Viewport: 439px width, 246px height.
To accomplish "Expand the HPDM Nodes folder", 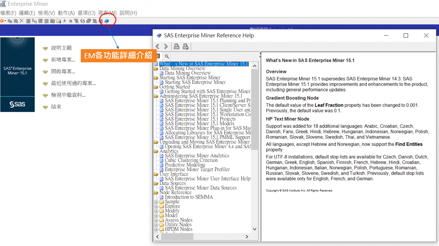I will (x=156, y=229).
